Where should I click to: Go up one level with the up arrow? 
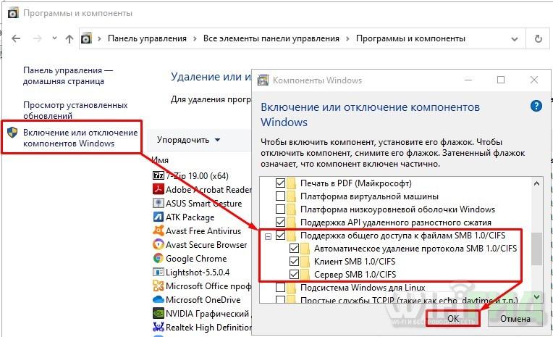point(69,39)
